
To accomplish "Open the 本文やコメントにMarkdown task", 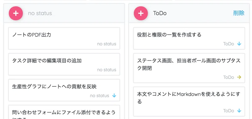I will tap(189, 101).
